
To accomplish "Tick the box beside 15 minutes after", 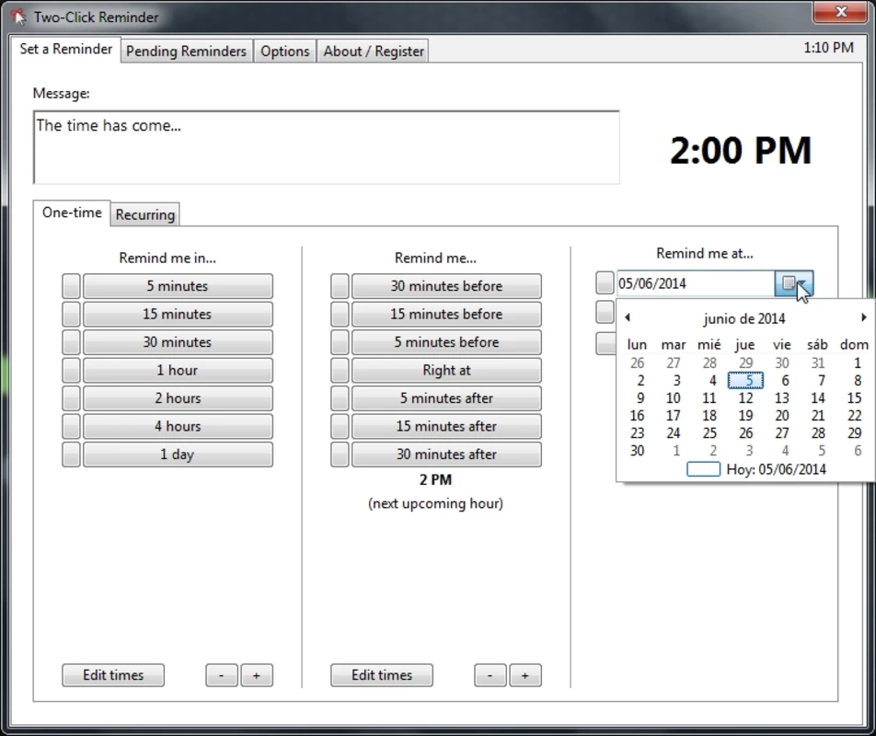I will click(x=340, y=426).
